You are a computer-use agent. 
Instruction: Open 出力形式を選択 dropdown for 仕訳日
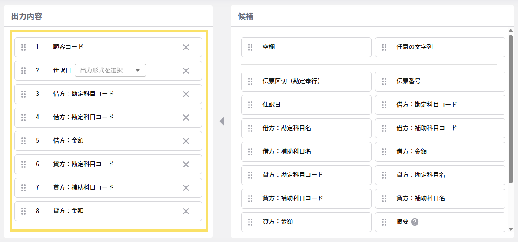click(110, 70)
